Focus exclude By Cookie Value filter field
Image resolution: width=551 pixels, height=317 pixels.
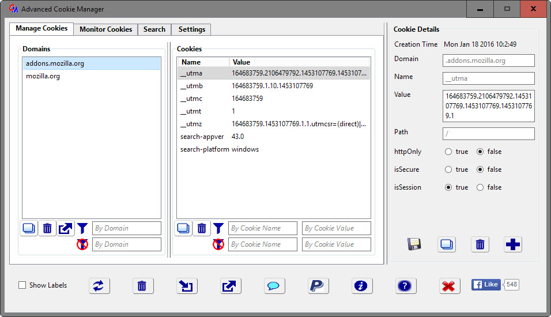pyautogui.click(x=337, y=244)
